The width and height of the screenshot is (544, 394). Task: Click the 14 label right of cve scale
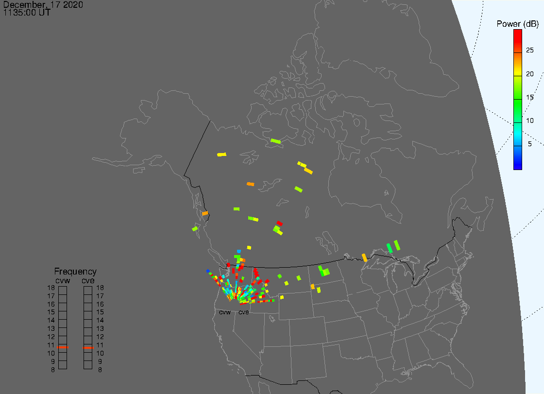100,321
